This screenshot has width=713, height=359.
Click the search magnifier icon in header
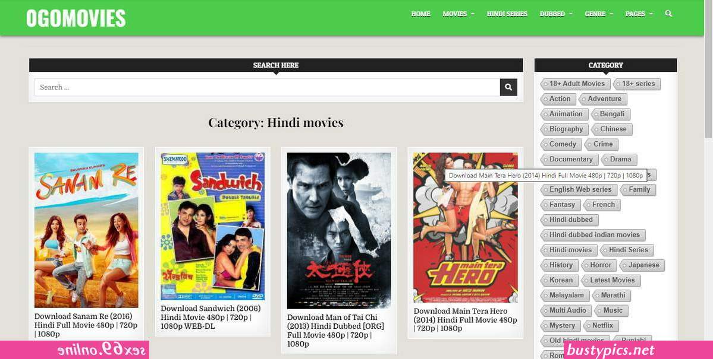[x=668, y=14]
